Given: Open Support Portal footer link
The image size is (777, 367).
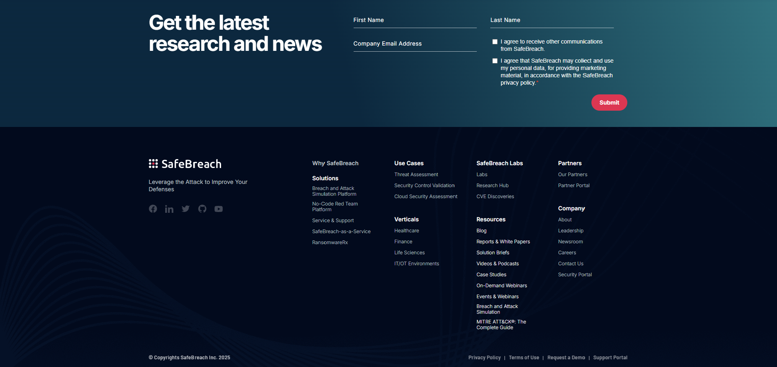Looking at the screenshot, I should point(610,358).
